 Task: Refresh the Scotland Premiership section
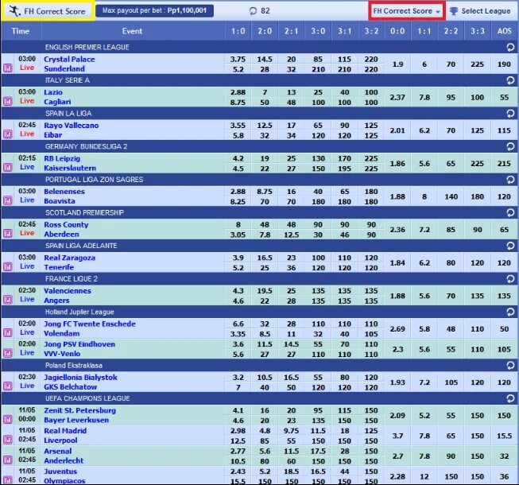tap(510, 213)
